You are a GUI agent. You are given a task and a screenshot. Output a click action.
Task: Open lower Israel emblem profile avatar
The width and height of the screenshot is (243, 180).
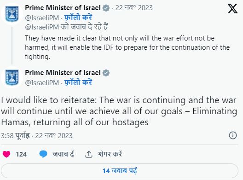[12, 77]
